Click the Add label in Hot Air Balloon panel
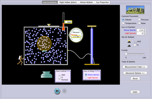Screen dimensions: 152x99 139,41
